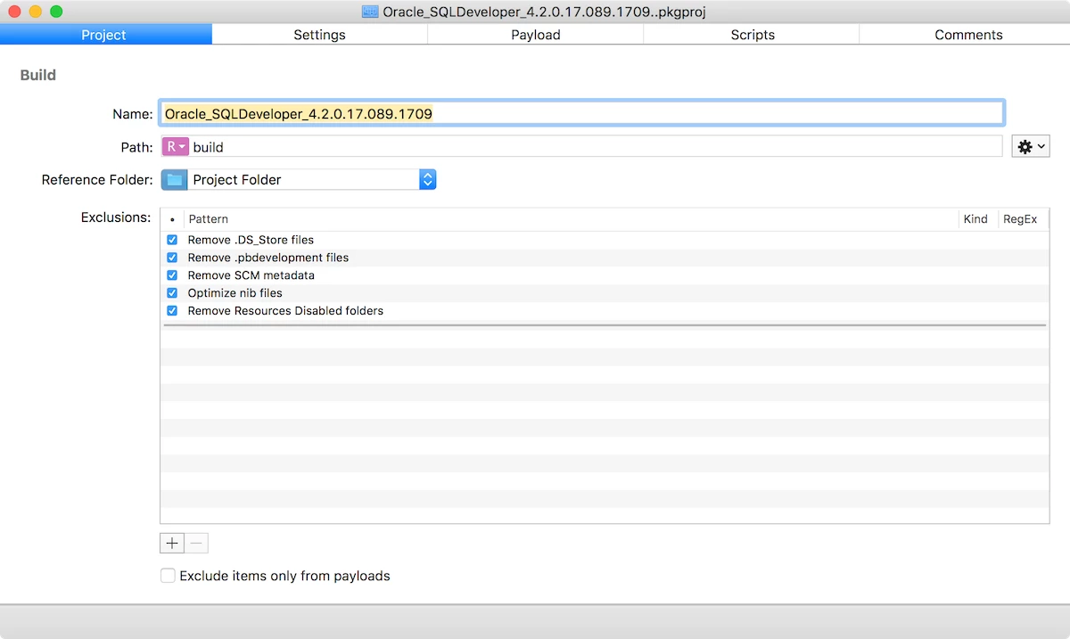The image size is (1070, 639).
Task: Select the Optimize nib files row text
Action: pyautogui.click(x=235, y=293)
